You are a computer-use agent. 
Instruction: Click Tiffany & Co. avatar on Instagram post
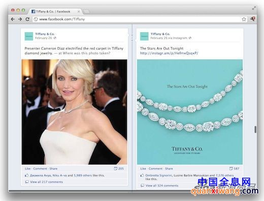pos(144,36)
